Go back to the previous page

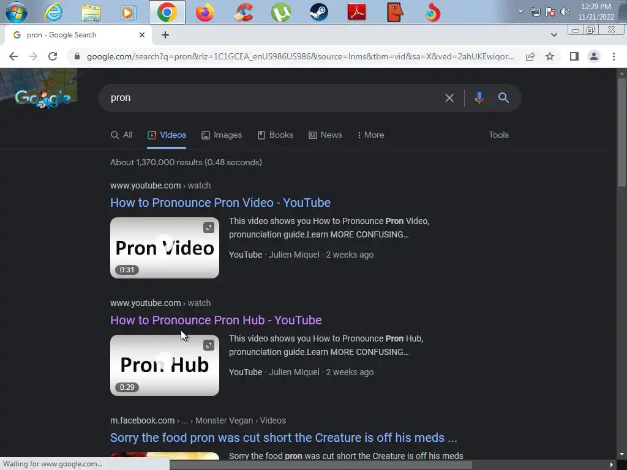pyautogui.click(x=13, y=56)
